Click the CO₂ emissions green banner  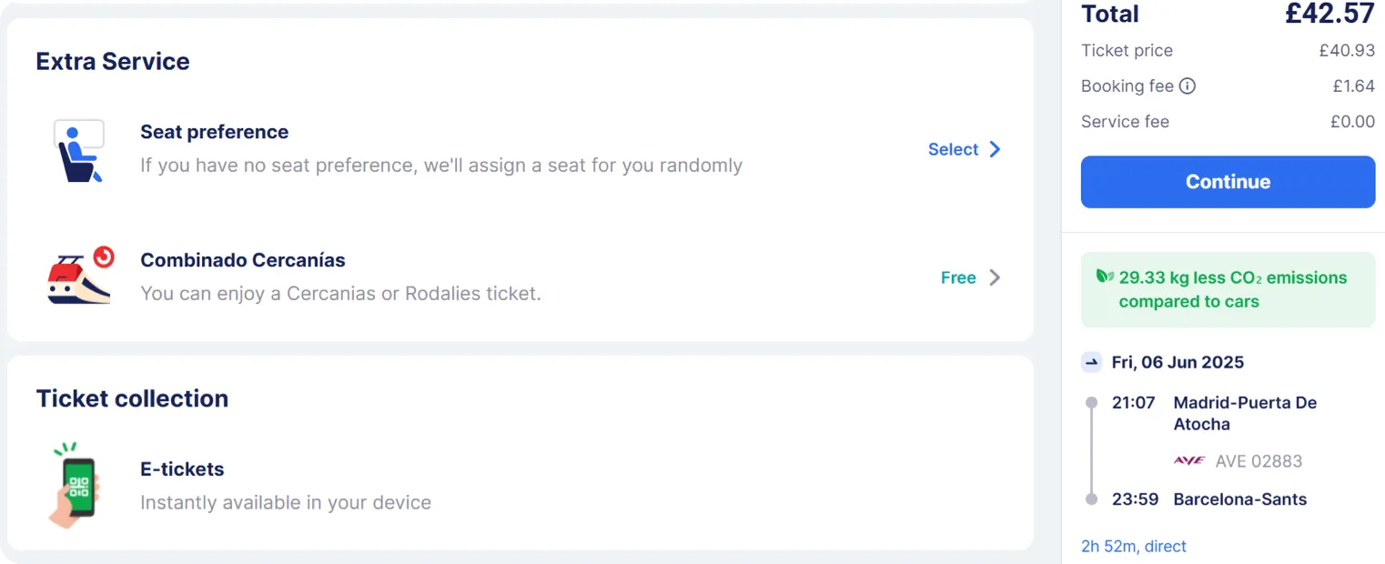coord(1228,289)
